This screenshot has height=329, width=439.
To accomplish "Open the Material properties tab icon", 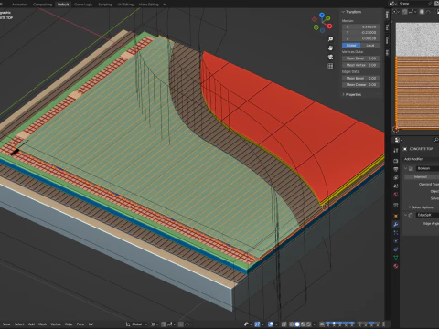I will [396, 266].
